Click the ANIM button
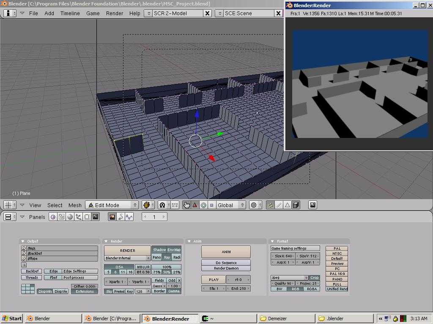 click(226, 252)
